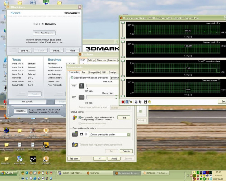
Task: Open the Start menu
Action: (9, 173)
